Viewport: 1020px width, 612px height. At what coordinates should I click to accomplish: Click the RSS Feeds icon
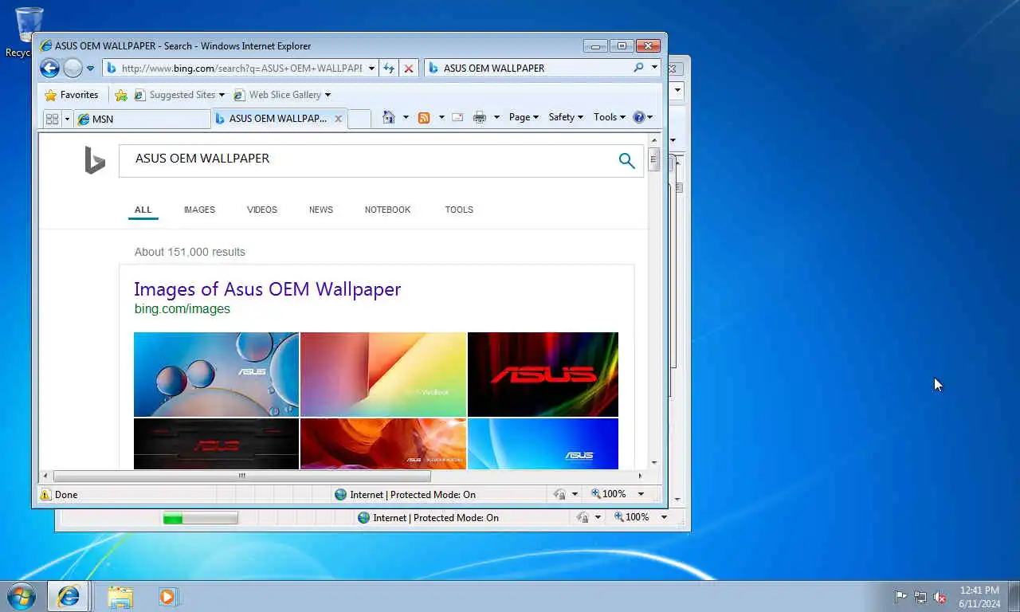pos(424,117)
